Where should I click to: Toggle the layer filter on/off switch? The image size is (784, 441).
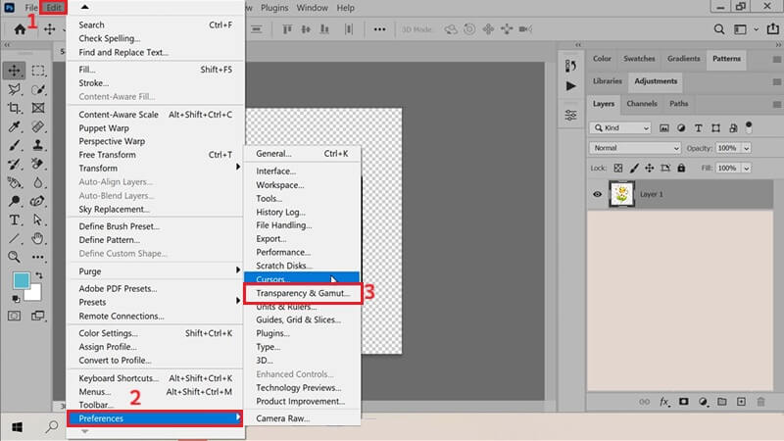point(749,127)
